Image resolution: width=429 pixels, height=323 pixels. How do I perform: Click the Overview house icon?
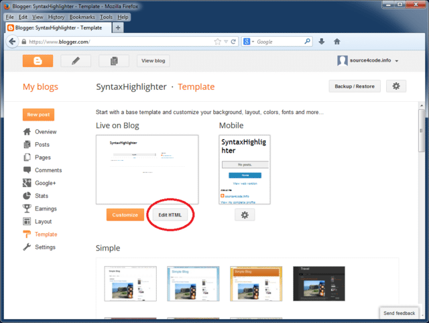pos(27,131)
